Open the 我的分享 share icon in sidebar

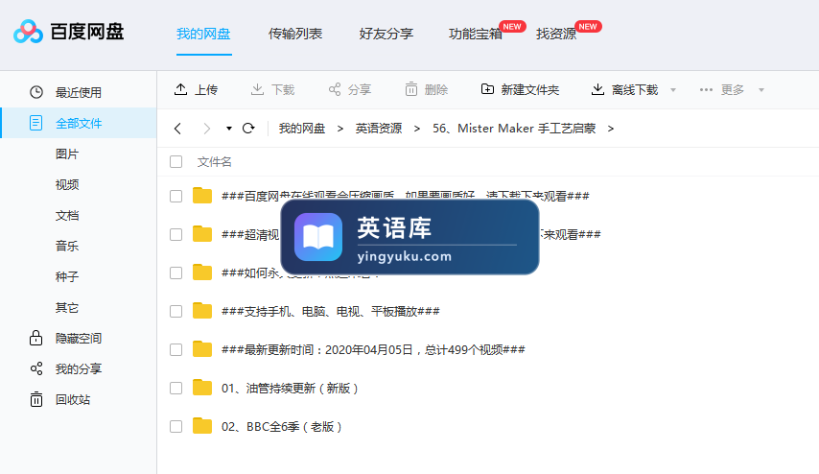(x=36, y=369)
